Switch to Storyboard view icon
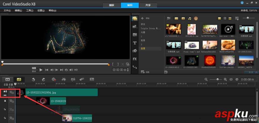Viewport: 259px width, 123px height. (8, 79)
